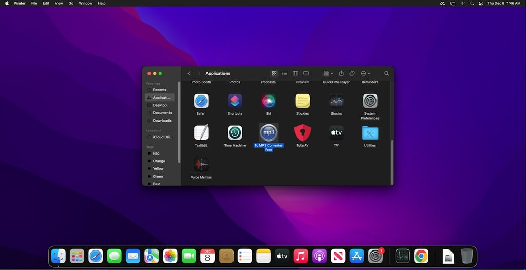Click the Finder icon in Dock
Image resolution: width=526 pixels, height=270 pixels.
pos(59,257)
